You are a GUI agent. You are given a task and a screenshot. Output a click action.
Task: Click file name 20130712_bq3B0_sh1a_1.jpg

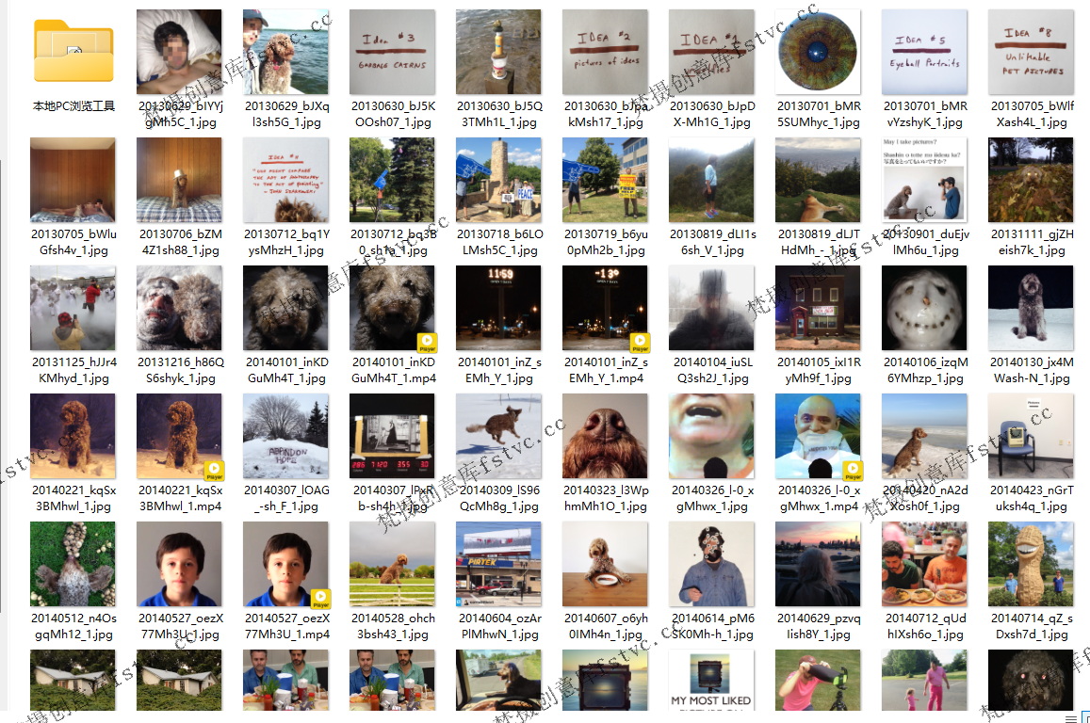(x=393, y=242)
